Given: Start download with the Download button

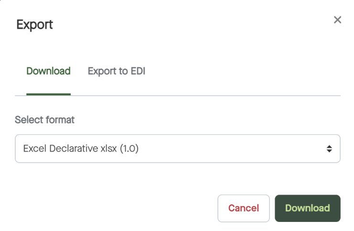Looking at the screenshot, I should (307, 208).
